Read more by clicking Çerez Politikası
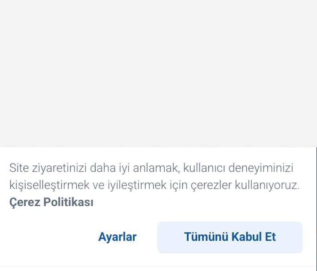 (51, 202)
